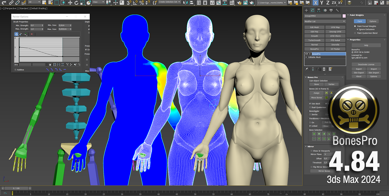Open the Utilities wrench tab
The height and width of the screenshot is (196, 389).
point(337,10)
